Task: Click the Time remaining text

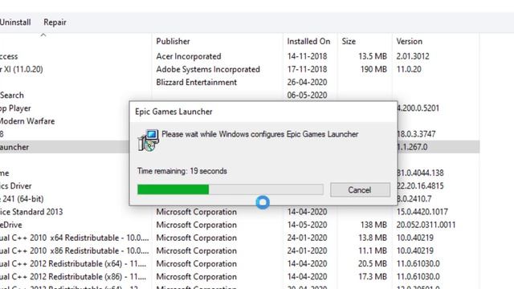Action: click(x=182, y=171)
